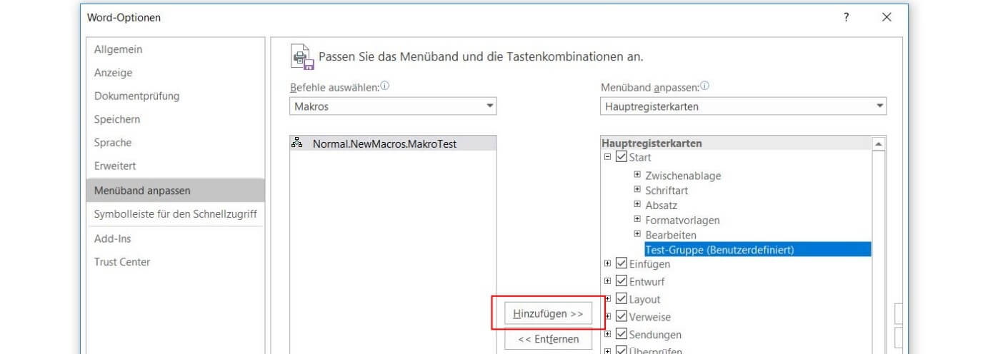Click the << Entfernen button

click(x=549, y=339)
